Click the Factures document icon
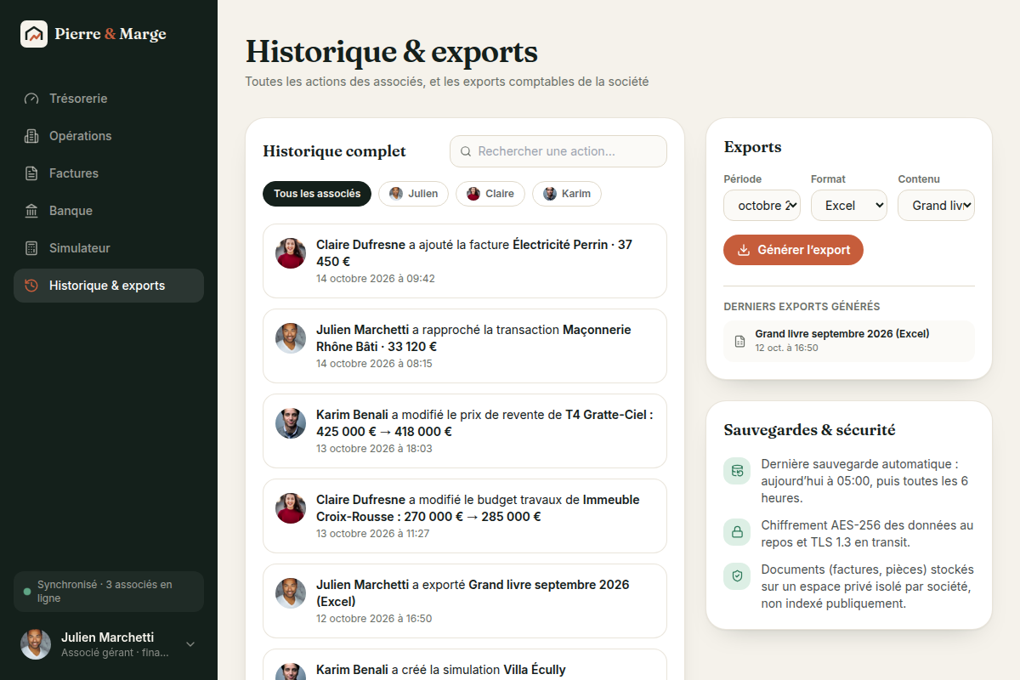1020x680 pixels. click(31, 173)
